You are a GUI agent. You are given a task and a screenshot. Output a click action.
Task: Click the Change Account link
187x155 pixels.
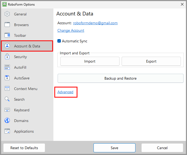click(71, 30)
